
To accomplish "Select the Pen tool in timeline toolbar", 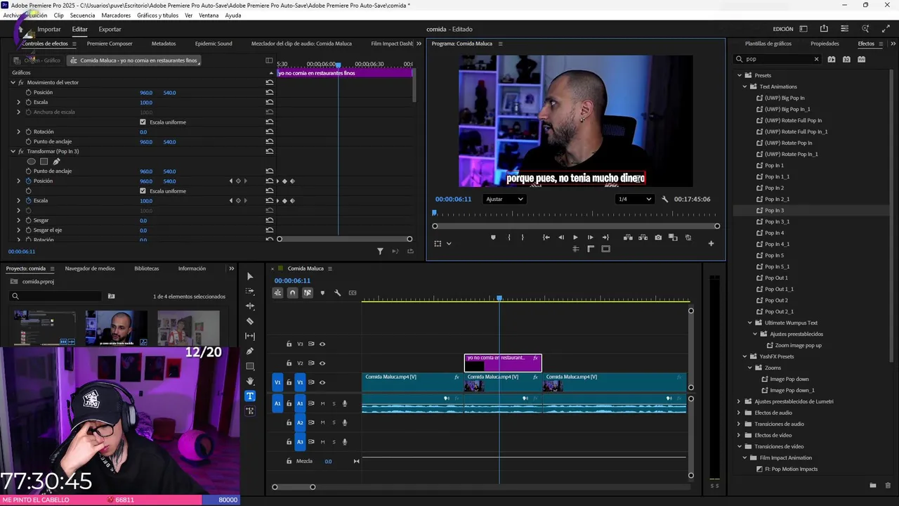I will (x=250, y=351).
